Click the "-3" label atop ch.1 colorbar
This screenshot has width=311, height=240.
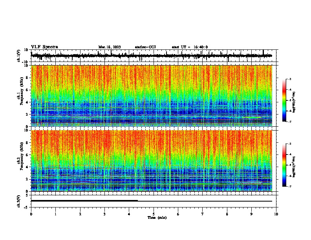click(x=289, y=79)
